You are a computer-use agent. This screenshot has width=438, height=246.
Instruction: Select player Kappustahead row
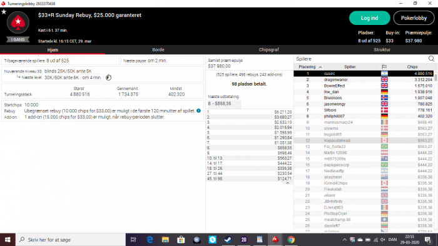pos(364,140)
